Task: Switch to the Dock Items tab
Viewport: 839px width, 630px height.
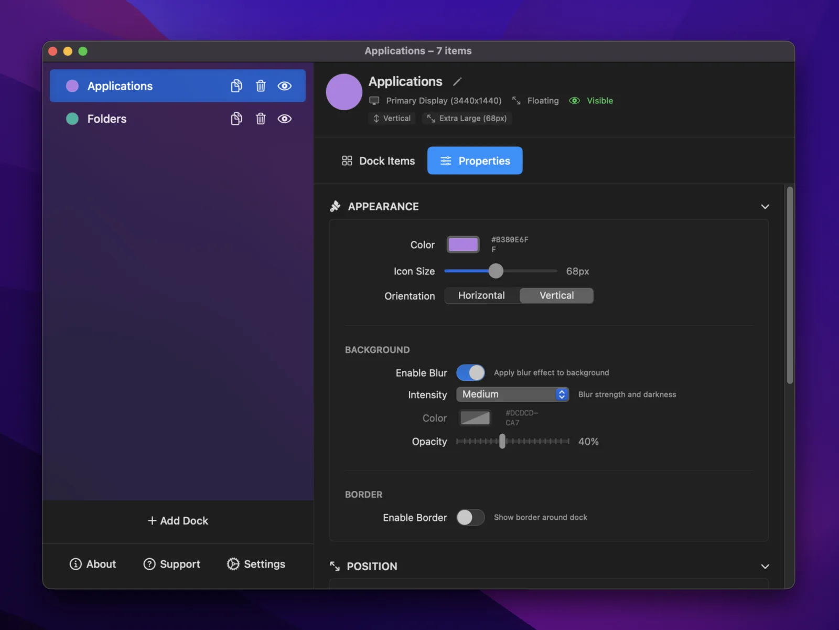Action: (x=378, y=161)
